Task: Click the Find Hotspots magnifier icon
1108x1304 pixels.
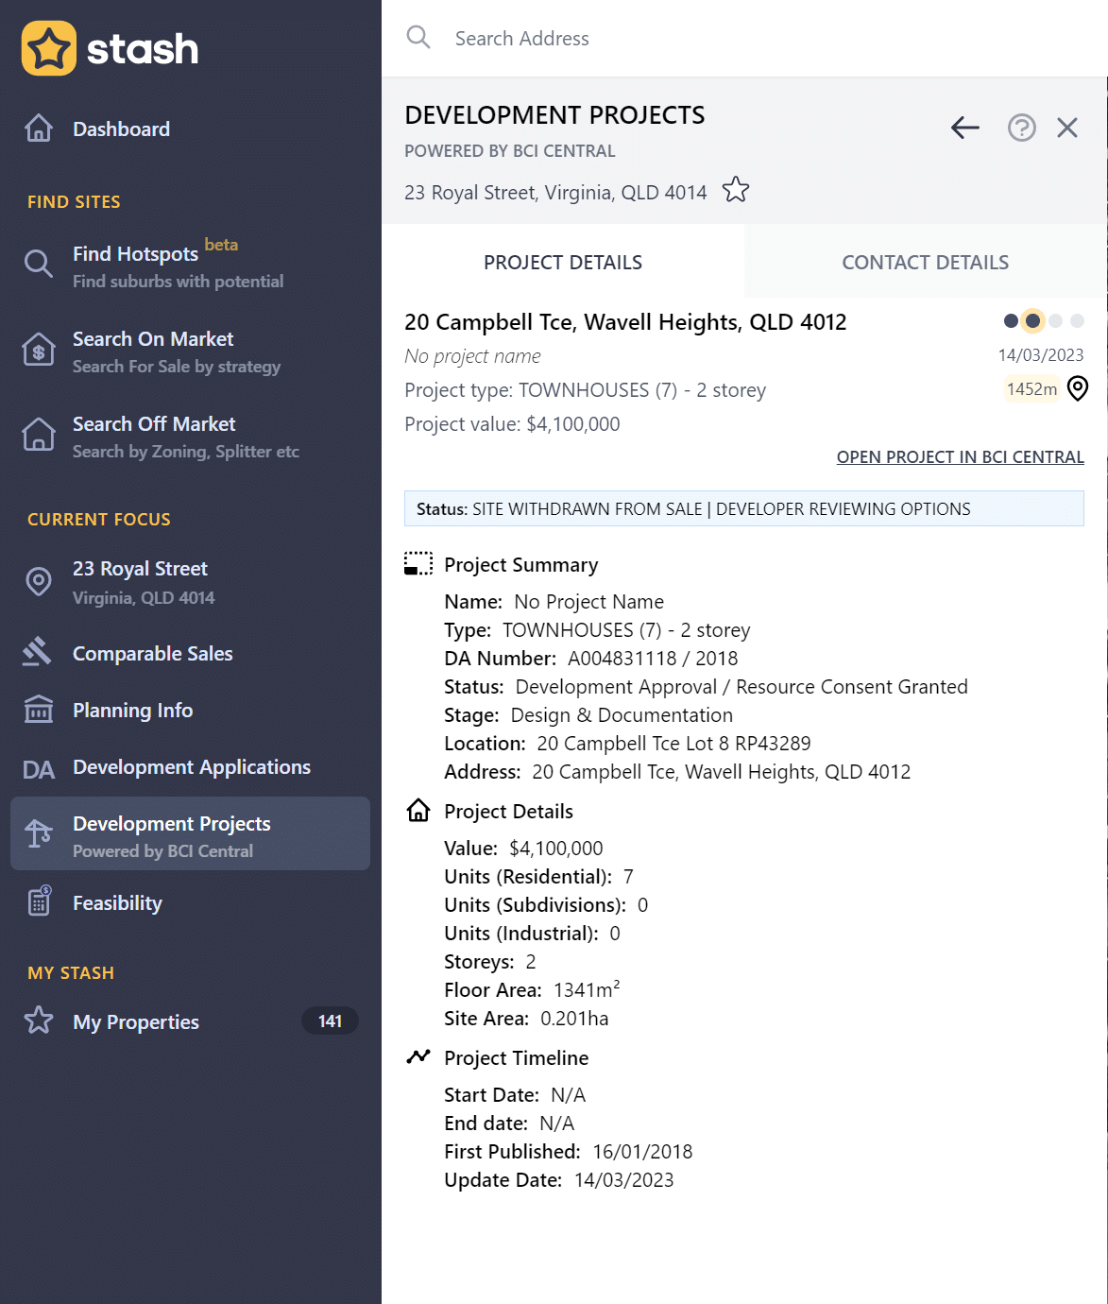Action: coord(39,264)
